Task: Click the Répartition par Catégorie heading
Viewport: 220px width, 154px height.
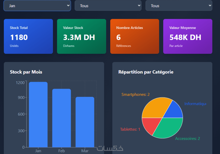Action: tap(146, 72)
